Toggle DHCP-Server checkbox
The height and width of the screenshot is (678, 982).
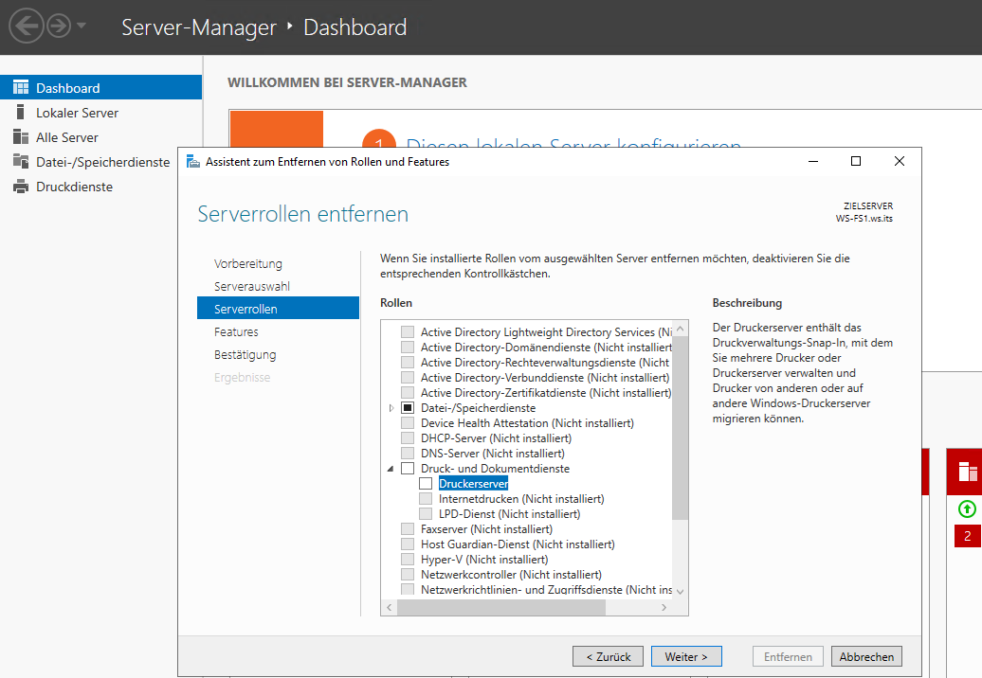(407, 437)
